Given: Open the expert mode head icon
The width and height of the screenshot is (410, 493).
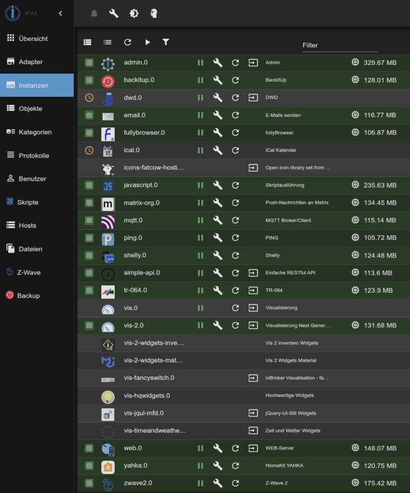Looking at the screenshot, I should pyautogui.click(x=154, y=14).
